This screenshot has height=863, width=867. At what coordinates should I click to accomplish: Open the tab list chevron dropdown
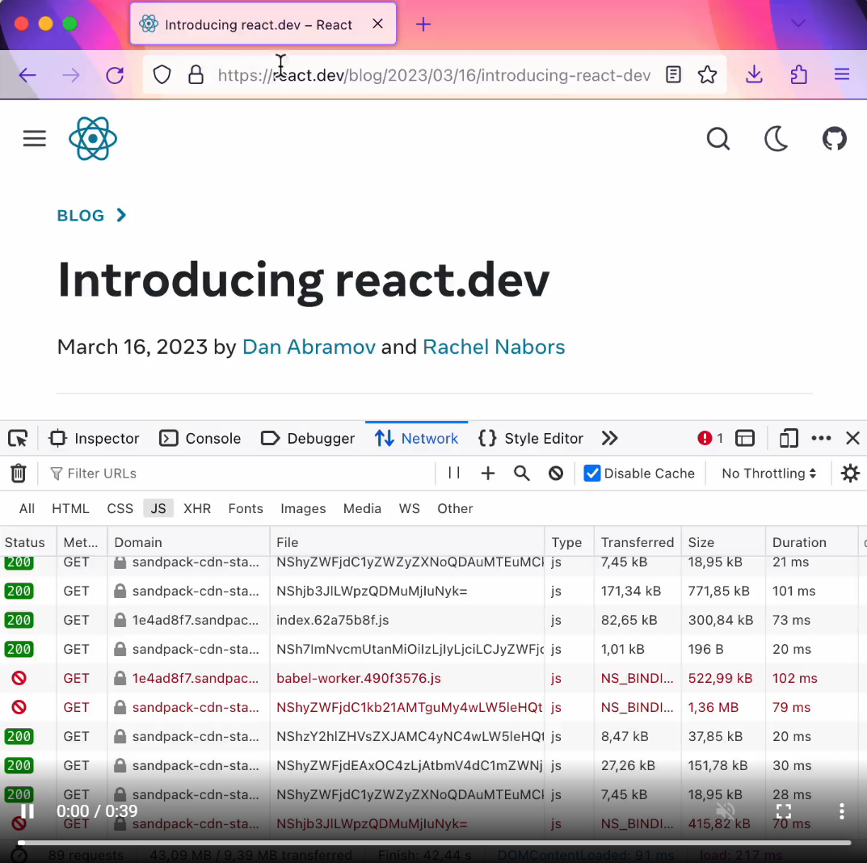click(798, 24)
